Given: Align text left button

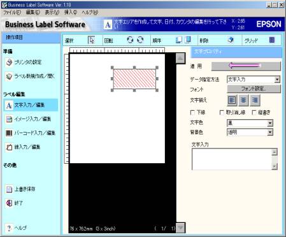Looking at the screenshot, I should (x=232, y=100).
